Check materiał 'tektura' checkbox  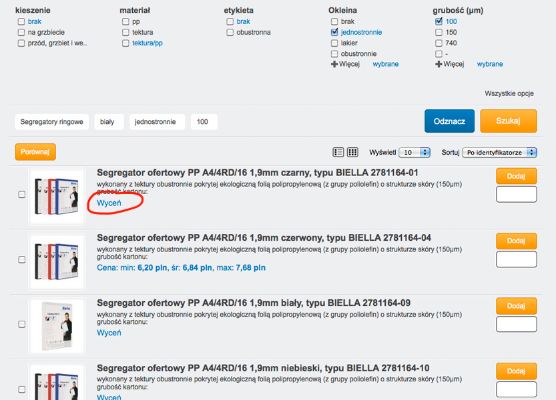click(x=125, y=33)
